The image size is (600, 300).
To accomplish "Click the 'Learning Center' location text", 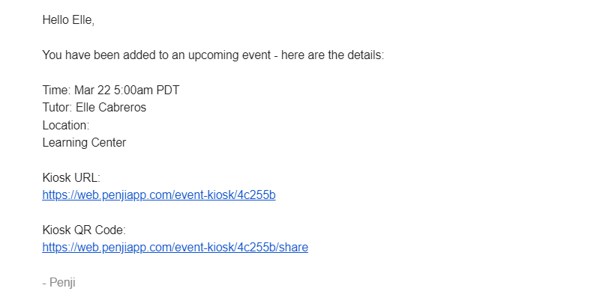I will pyautogui.click(x=84, y=142).
